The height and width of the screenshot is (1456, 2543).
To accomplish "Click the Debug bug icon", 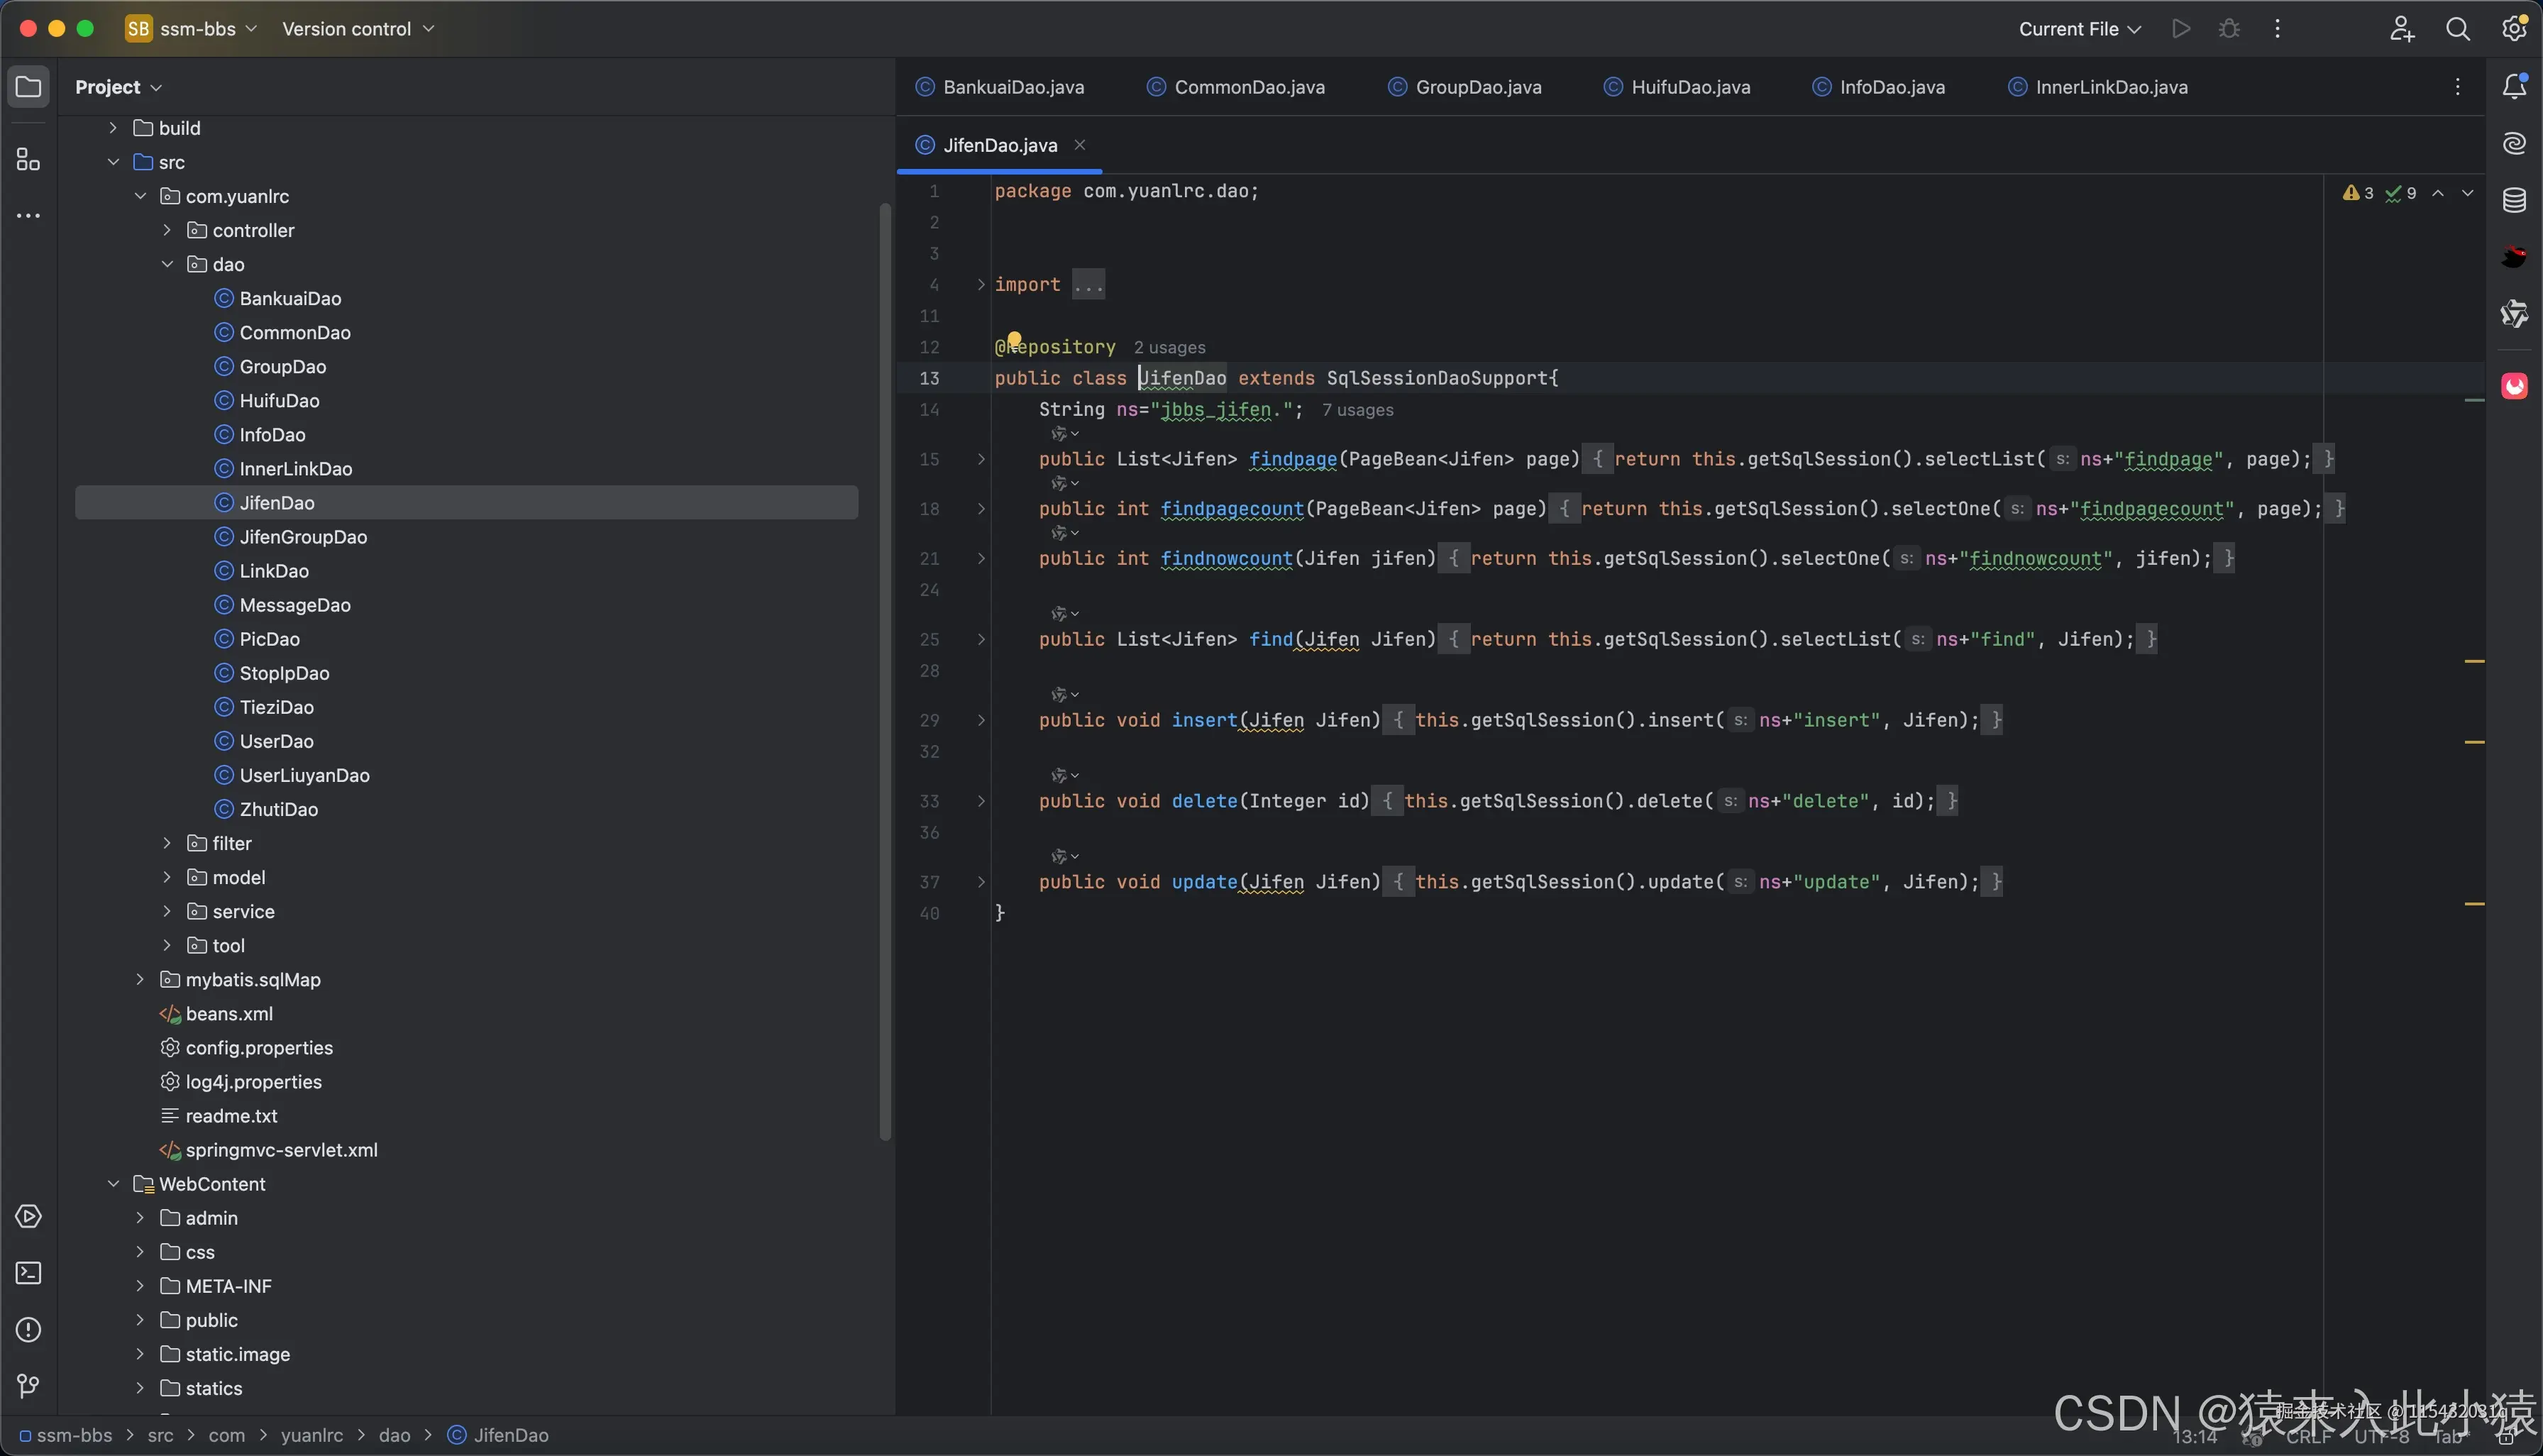I will click(2229, 29).
